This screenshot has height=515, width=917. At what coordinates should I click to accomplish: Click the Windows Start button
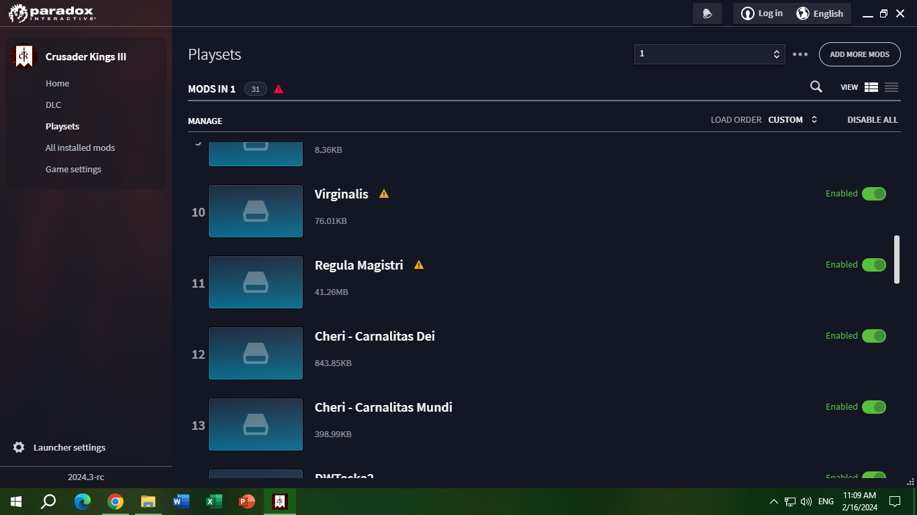point(16,502)
